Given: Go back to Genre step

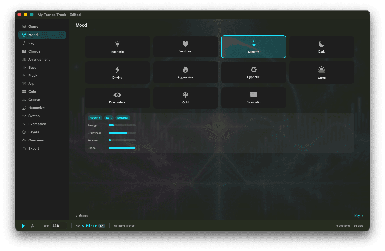Looking at the screenshot, I should [x=82, y=216].
